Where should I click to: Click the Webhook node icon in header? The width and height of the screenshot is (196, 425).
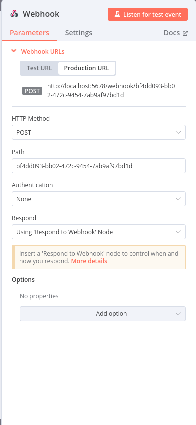14,14
